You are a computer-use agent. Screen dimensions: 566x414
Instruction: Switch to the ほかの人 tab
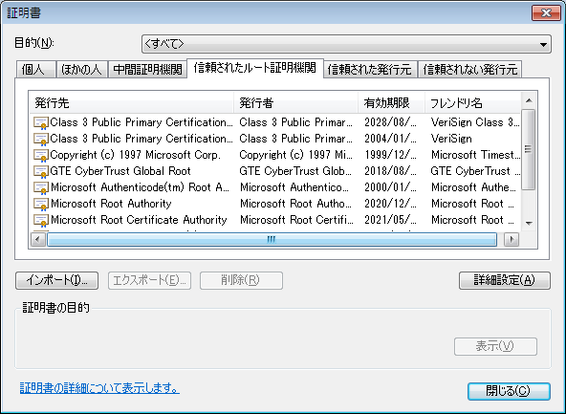point(81,69)
